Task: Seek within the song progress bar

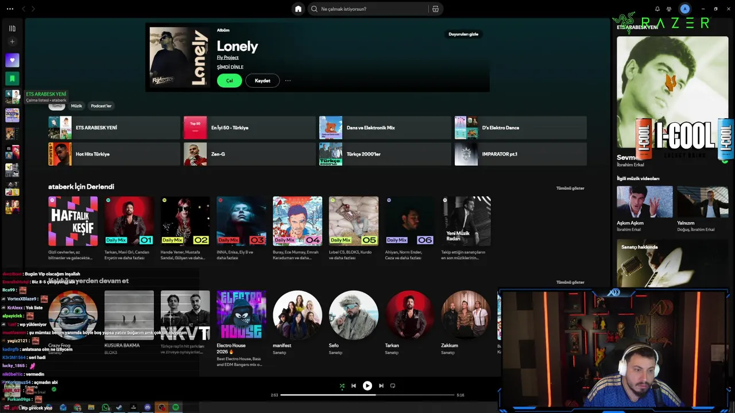Action: pos(367,395)
